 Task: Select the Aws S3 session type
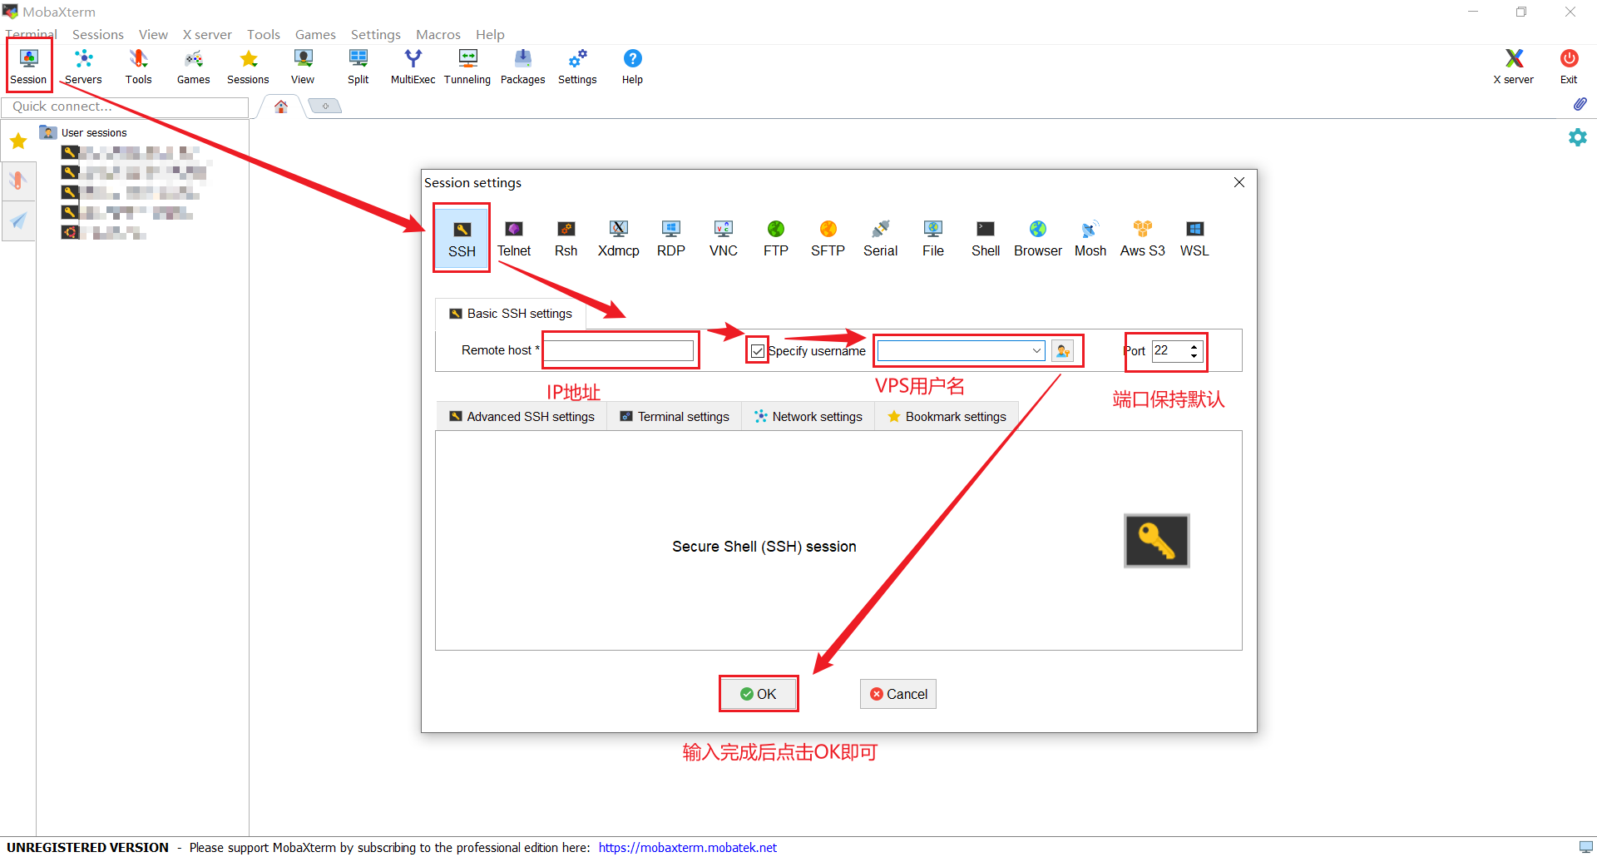pyautogui.click(x=1143, y=238)
